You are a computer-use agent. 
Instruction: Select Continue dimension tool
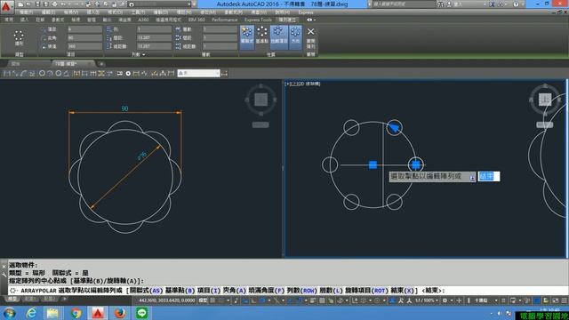point(92,73)
